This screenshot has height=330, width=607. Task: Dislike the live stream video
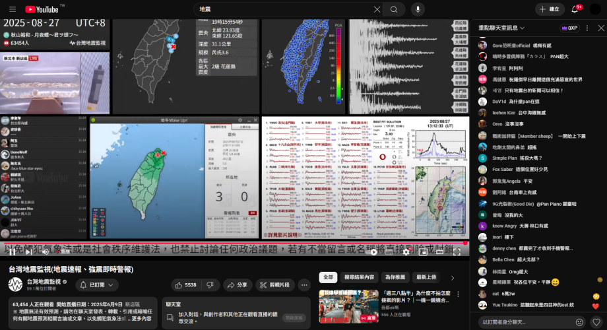tap(210, 285)
